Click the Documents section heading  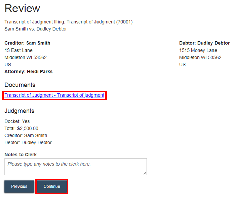20,85
